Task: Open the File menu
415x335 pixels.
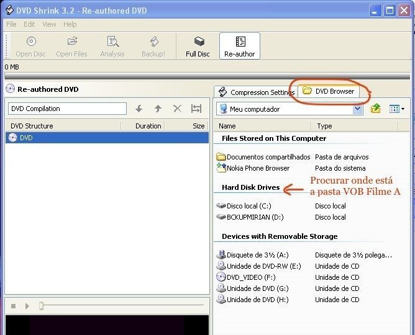Action: pos(11,24)
